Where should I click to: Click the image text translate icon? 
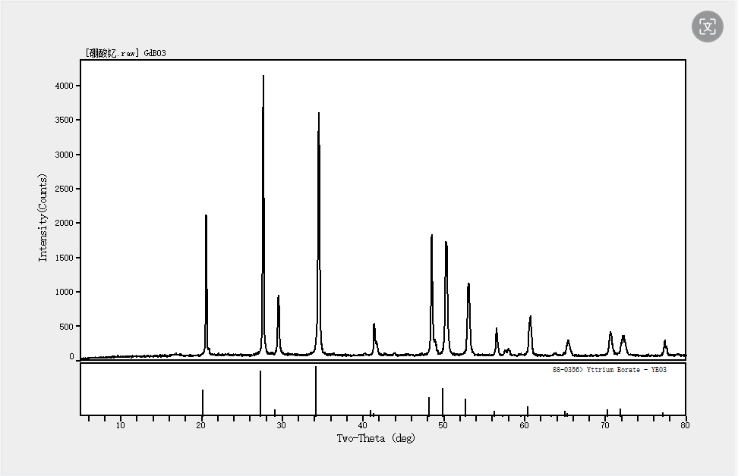708,27
